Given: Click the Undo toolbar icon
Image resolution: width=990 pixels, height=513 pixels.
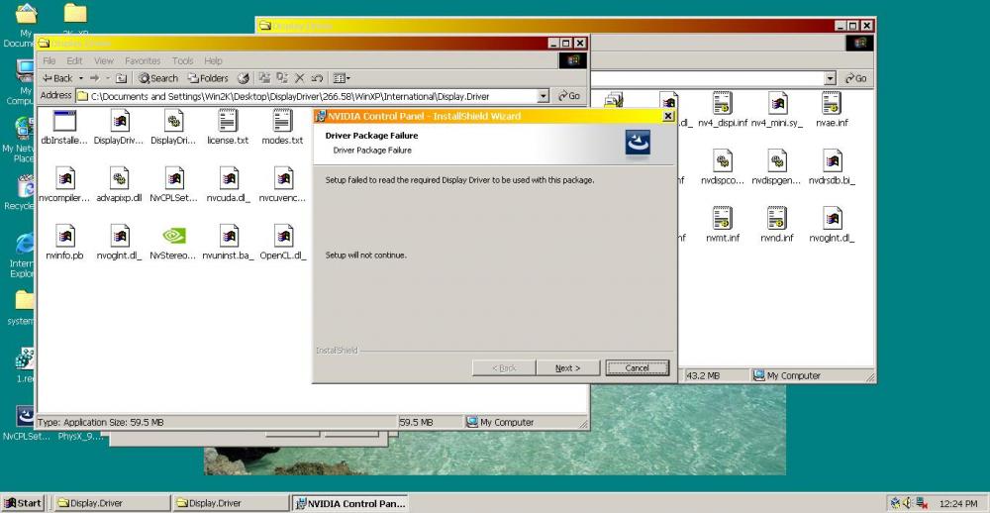Looking at the screenshot, I should 317,78.
